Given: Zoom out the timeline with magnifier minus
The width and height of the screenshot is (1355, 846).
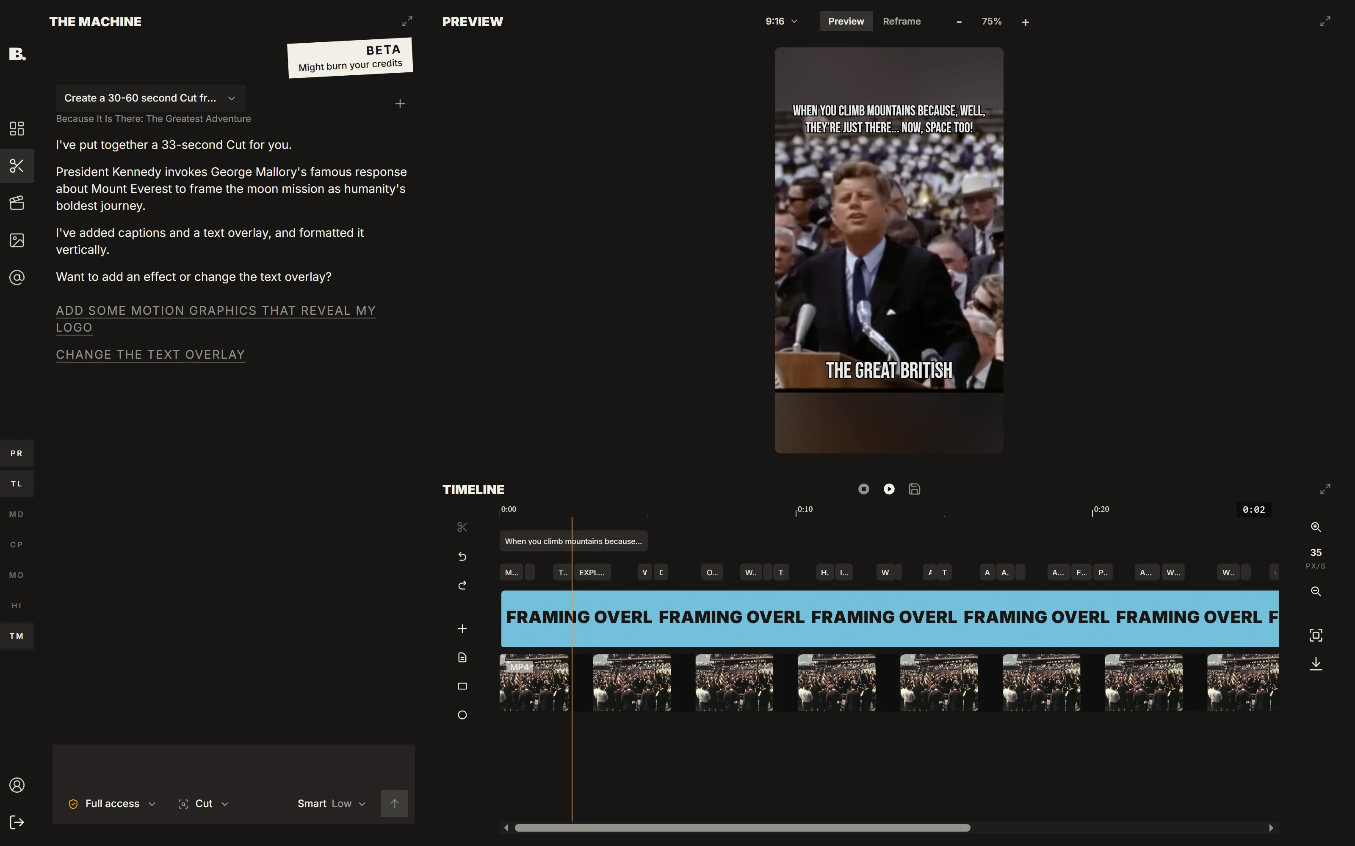Looking at the screenshot, I should pos(1316,591).
